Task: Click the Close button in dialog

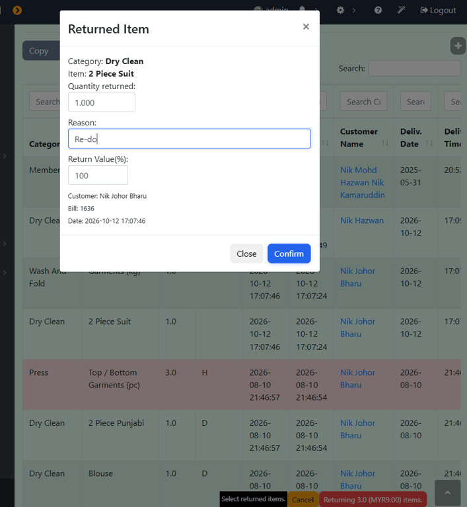Action: pyautogui.click(x=246, y=253)
